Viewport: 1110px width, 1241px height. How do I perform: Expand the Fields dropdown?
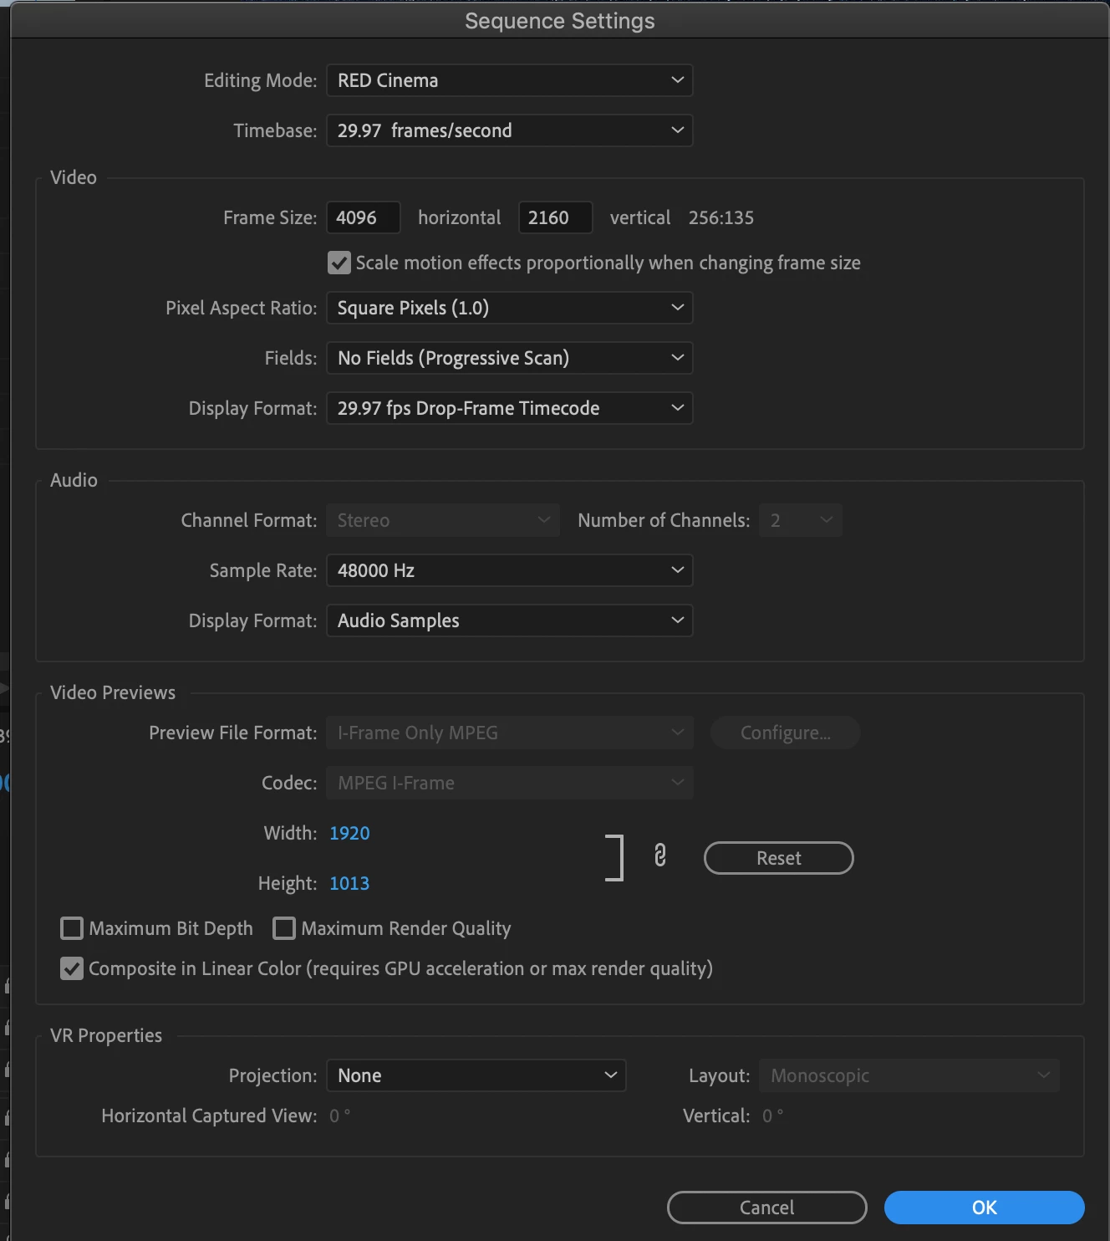510,358
